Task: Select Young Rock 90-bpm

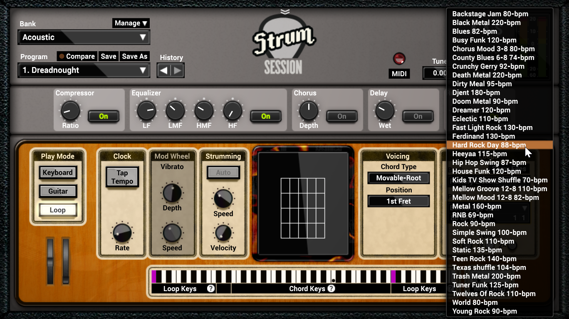Action: [500, 311]
